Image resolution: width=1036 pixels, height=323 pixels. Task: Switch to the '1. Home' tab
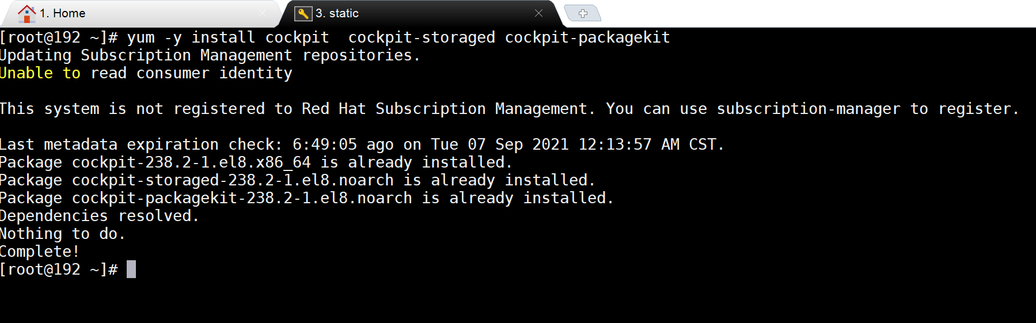tap(62, 13)
